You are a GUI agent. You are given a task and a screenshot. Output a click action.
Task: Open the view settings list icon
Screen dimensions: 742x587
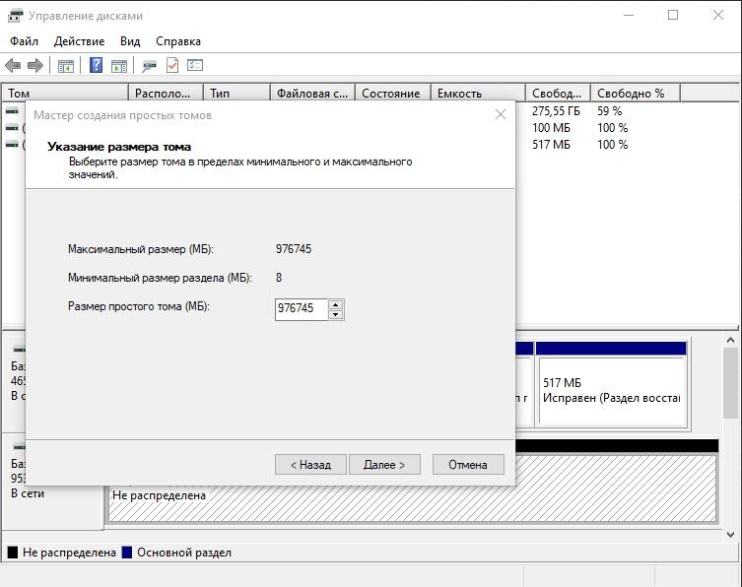195,65
